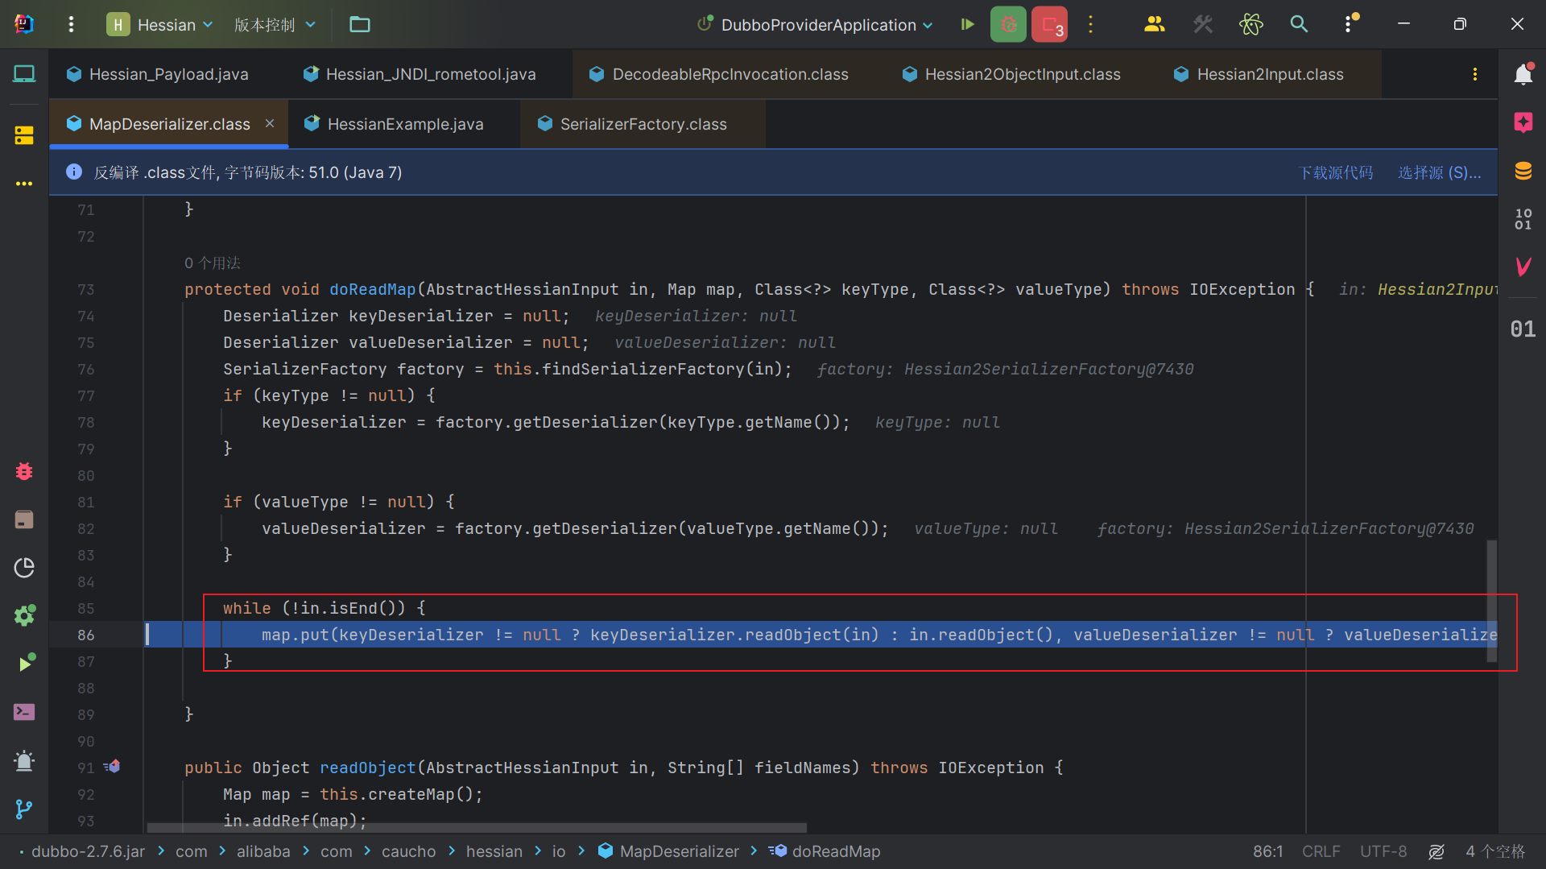The image size is (1546, 869).
Task: Open the Terminal tool window
Action: point(24,712)
